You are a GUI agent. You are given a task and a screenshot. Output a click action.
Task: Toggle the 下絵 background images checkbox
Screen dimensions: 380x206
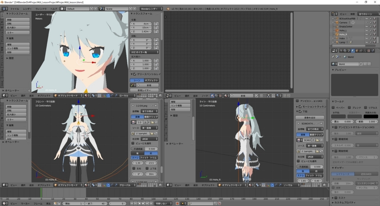click(300, 111)
